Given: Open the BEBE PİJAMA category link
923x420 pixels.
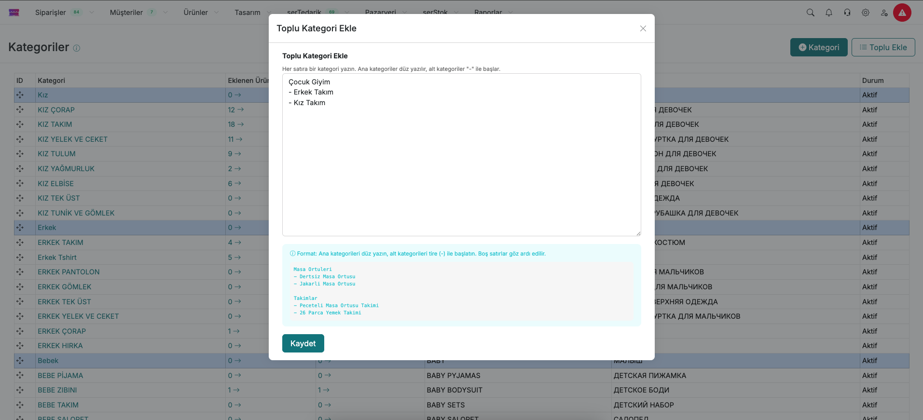Looking at the screenshot, I should [x=60, y=376].
